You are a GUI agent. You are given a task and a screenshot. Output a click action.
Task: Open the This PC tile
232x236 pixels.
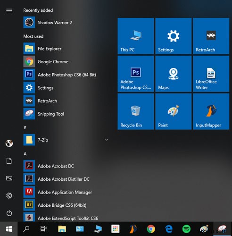[136, 36]
